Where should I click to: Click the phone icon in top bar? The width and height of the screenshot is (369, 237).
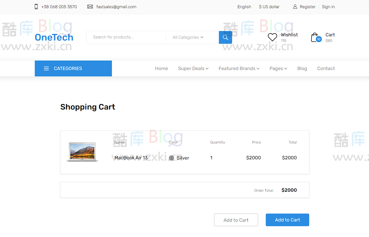click(36, 7)
